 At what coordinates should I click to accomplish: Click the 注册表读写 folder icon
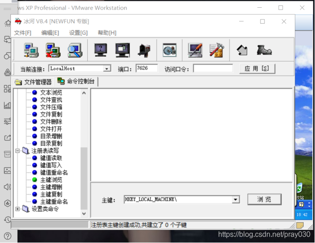click(x=25, y=151)
